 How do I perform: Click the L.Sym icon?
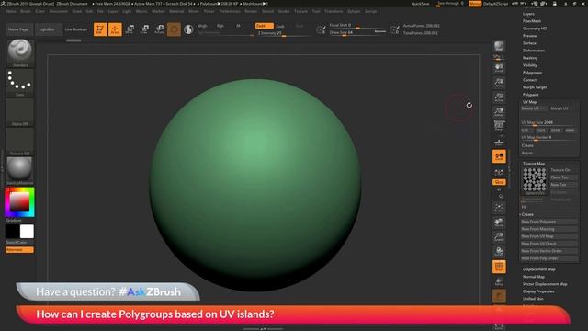click(499, 172)
